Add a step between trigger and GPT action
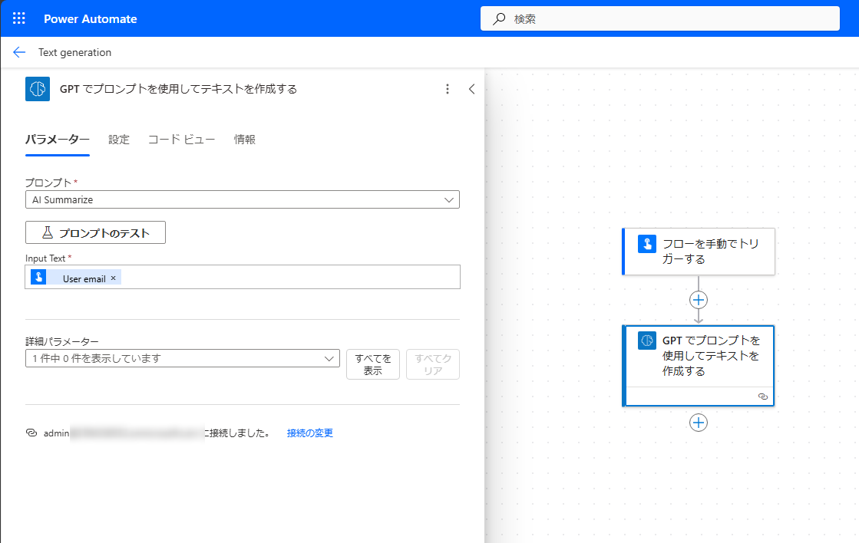Viewport: 859px width, 543px height. (699, 300)
